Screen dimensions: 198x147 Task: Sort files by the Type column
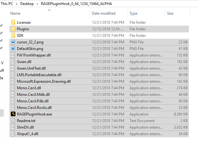point(133,13)
